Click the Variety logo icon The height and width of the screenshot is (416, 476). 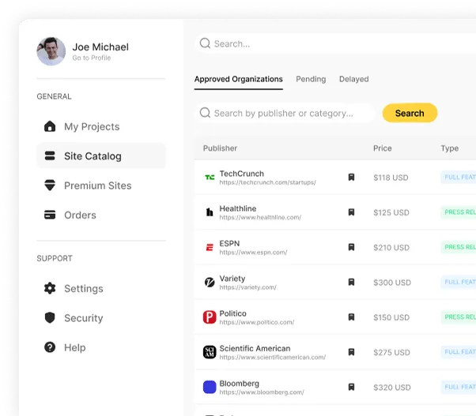pyautogui.click(x=210, y=282)
